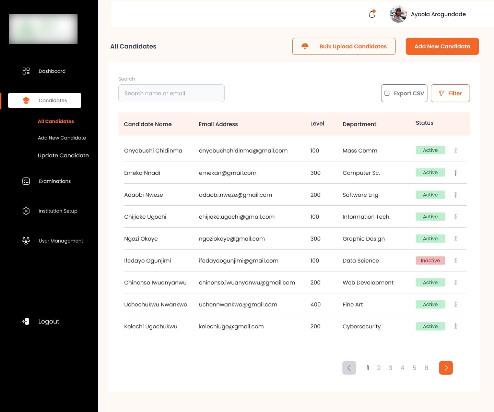The height and width of the screenshot is (412, 494).
Task: Click the Candidate Name column header
Action: pos(148,124)
